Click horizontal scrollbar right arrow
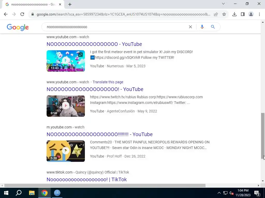 pos(259,186)
